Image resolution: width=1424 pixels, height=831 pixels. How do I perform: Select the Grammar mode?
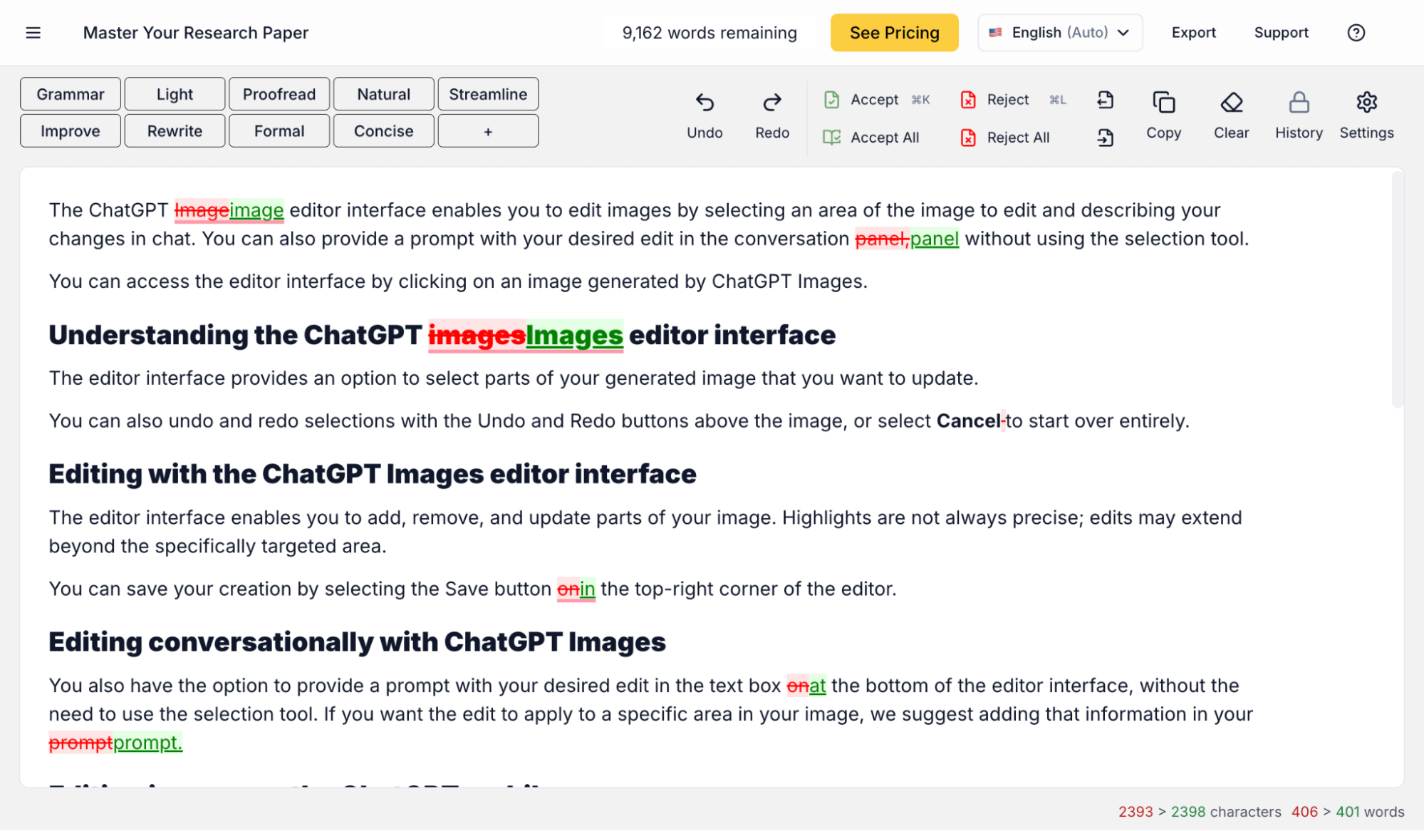point(71,94)
